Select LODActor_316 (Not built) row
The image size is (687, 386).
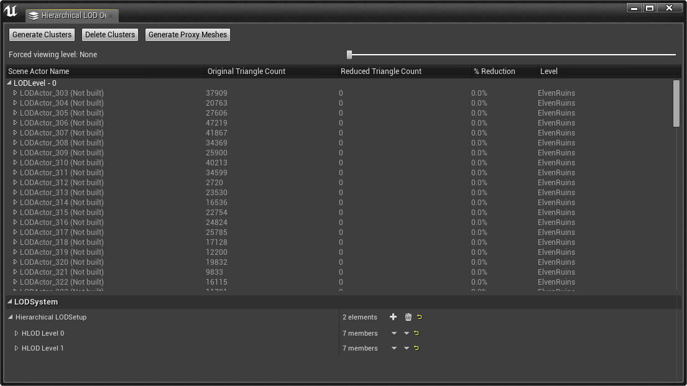(x=339, y=222)
